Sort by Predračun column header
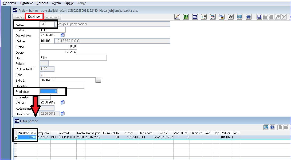Viewport: 291px width, 160px height. click(x=27, y=133)
